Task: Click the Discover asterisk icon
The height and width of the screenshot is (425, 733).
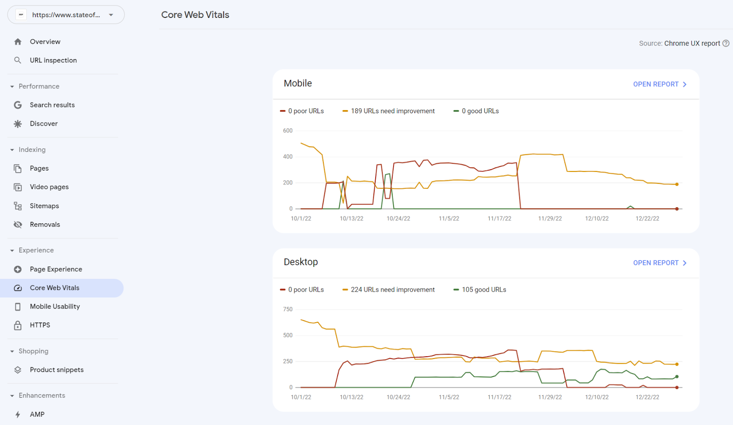Action: (18, 124)
